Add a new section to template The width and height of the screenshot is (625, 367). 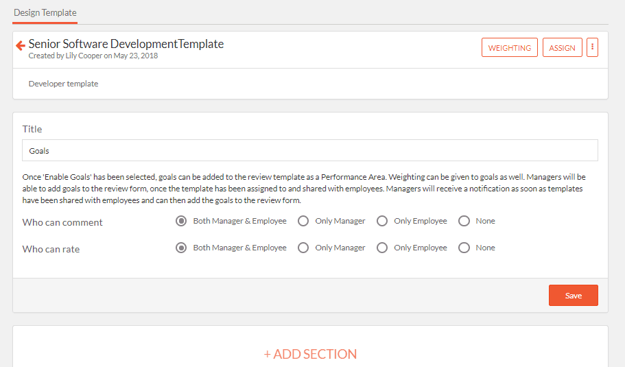pos(310,354)
